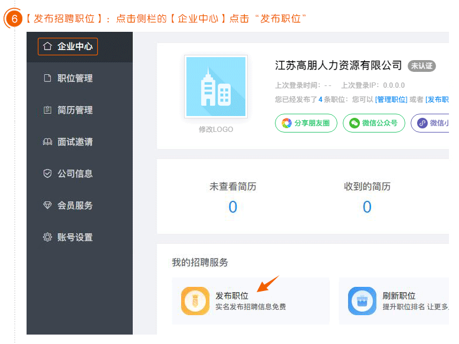Click the 修改LOGO link
459x344 pixels.
[x=216, y=130]
